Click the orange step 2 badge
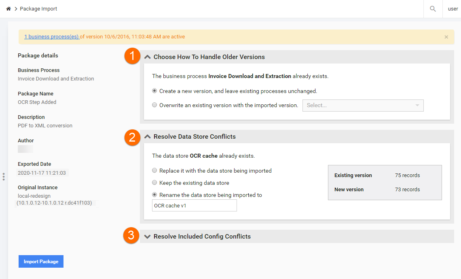Image resolution: width=461 pixels, height=279 pixels. [x=132, y=137]
